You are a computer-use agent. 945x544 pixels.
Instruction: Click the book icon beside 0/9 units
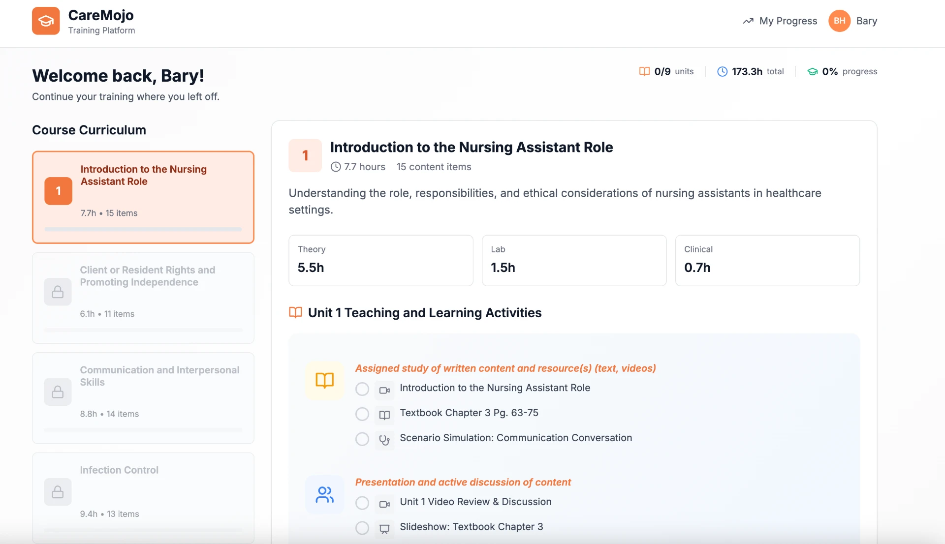coord(644,71)
